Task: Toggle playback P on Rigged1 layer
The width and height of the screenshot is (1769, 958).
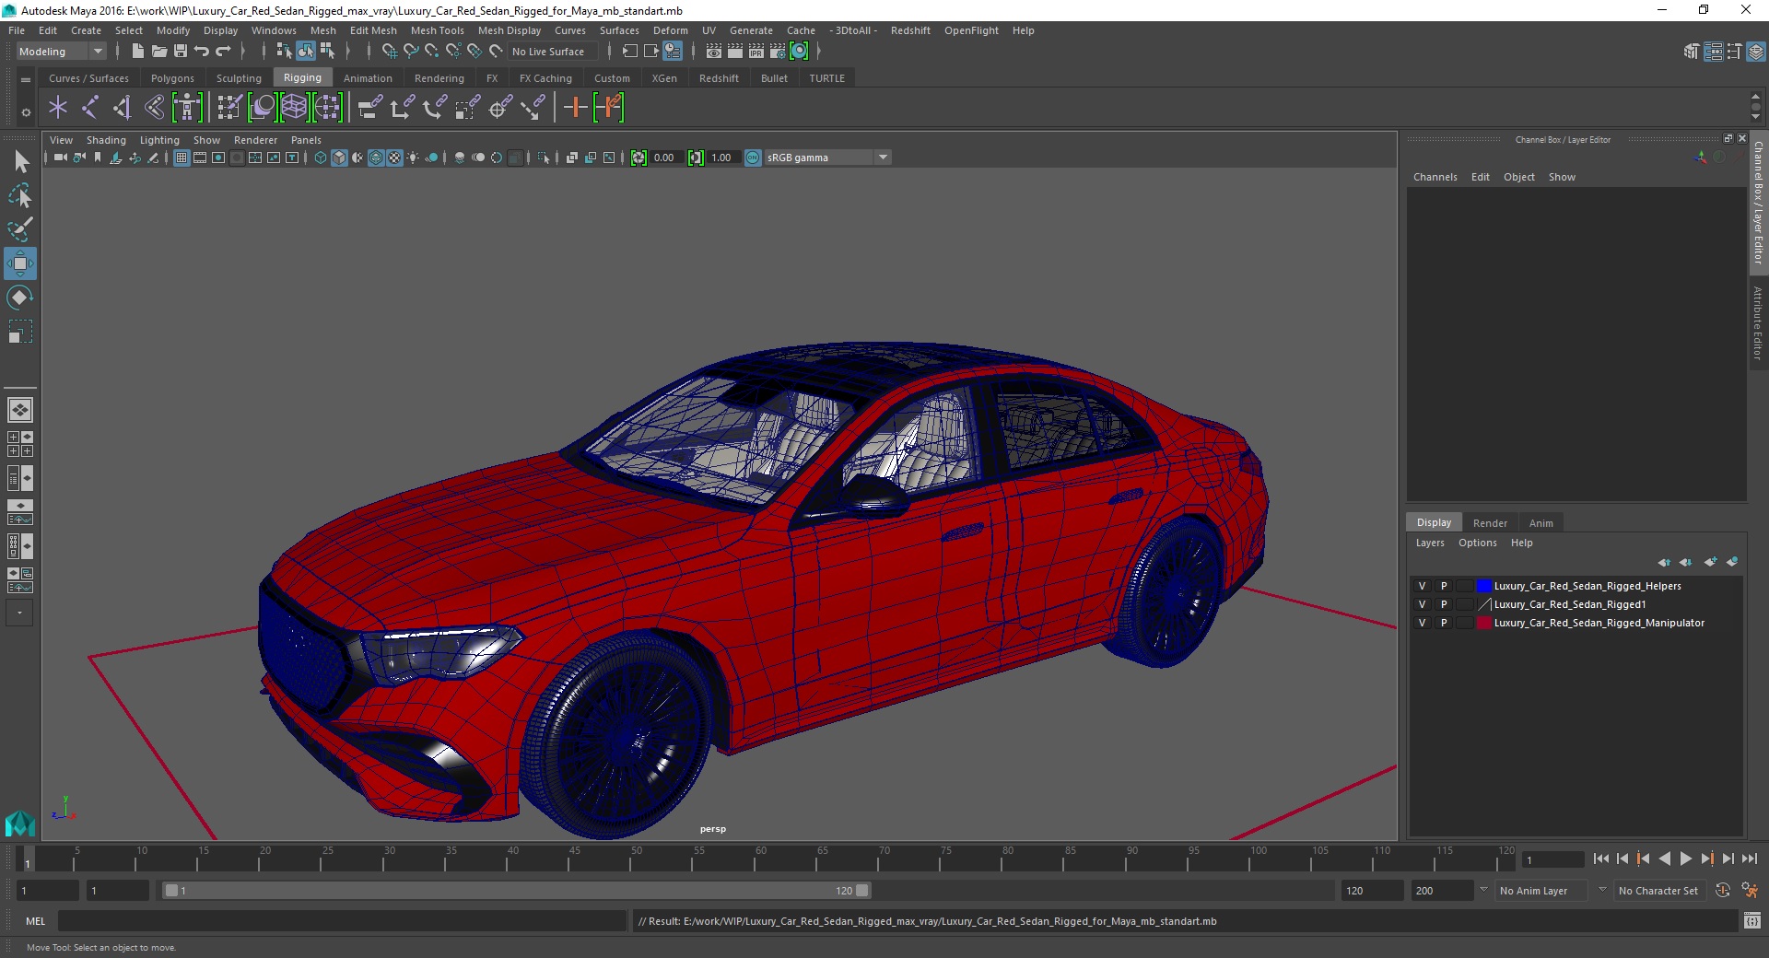Action: pyautogui.click(x=1444, y=604)
